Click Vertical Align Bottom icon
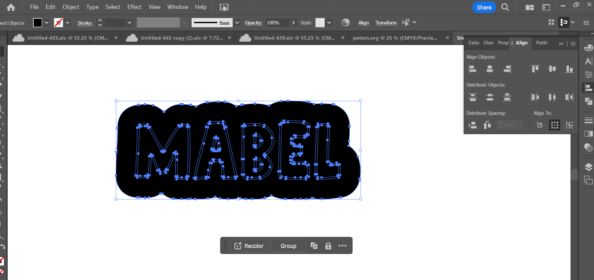Viewport: 594px width, 280px height. (x=569, y=69)
